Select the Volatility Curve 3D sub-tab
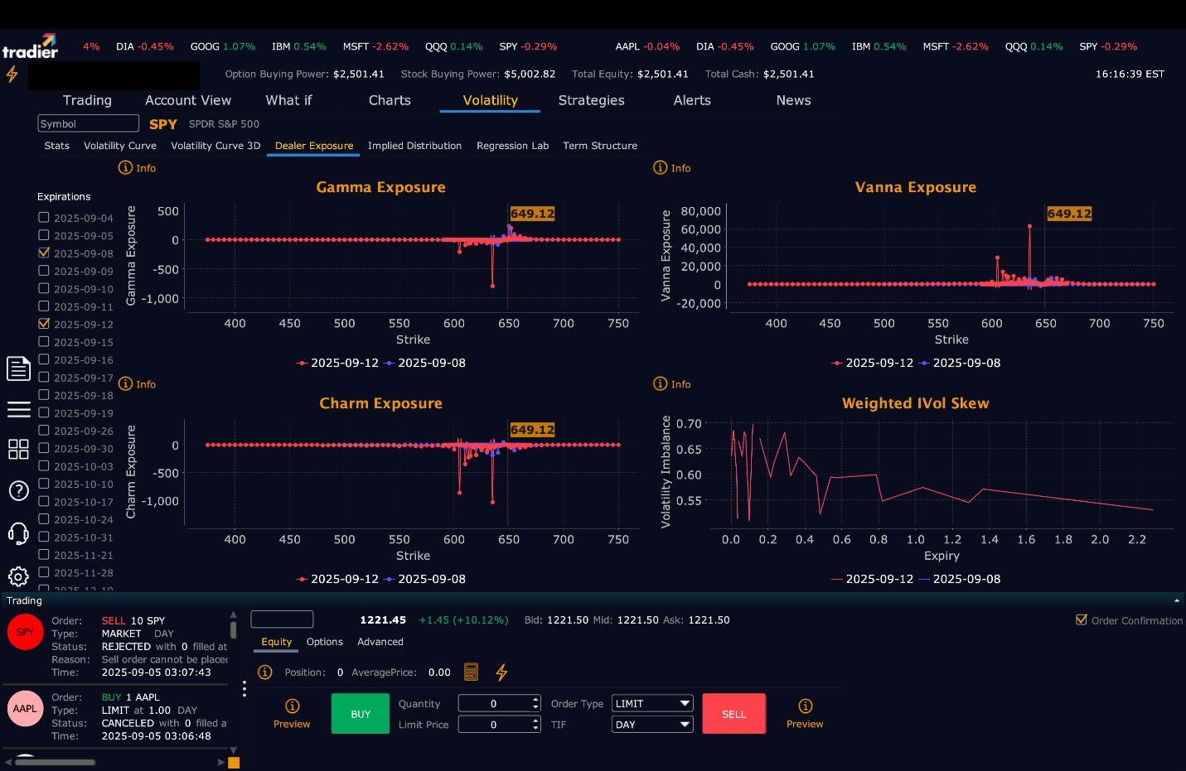 point(215,146)
